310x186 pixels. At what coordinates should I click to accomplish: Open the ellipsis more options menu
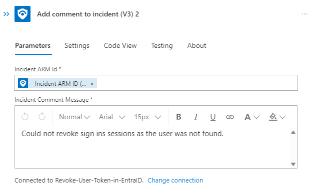(304, 14)
